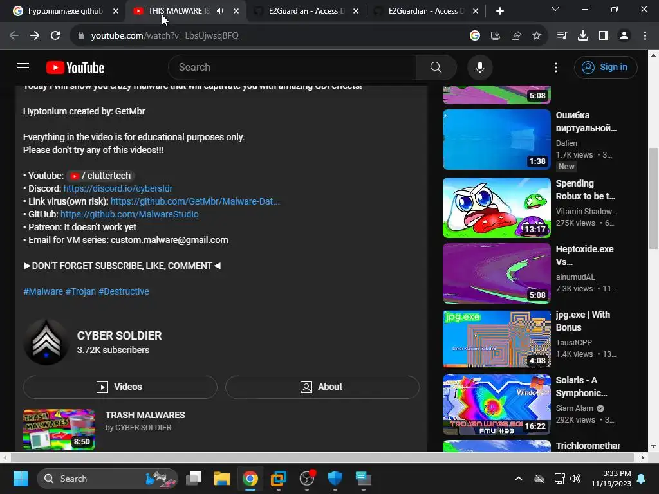Open the Siam Alam channel name

pyautogui.click(x=575, y=408)
